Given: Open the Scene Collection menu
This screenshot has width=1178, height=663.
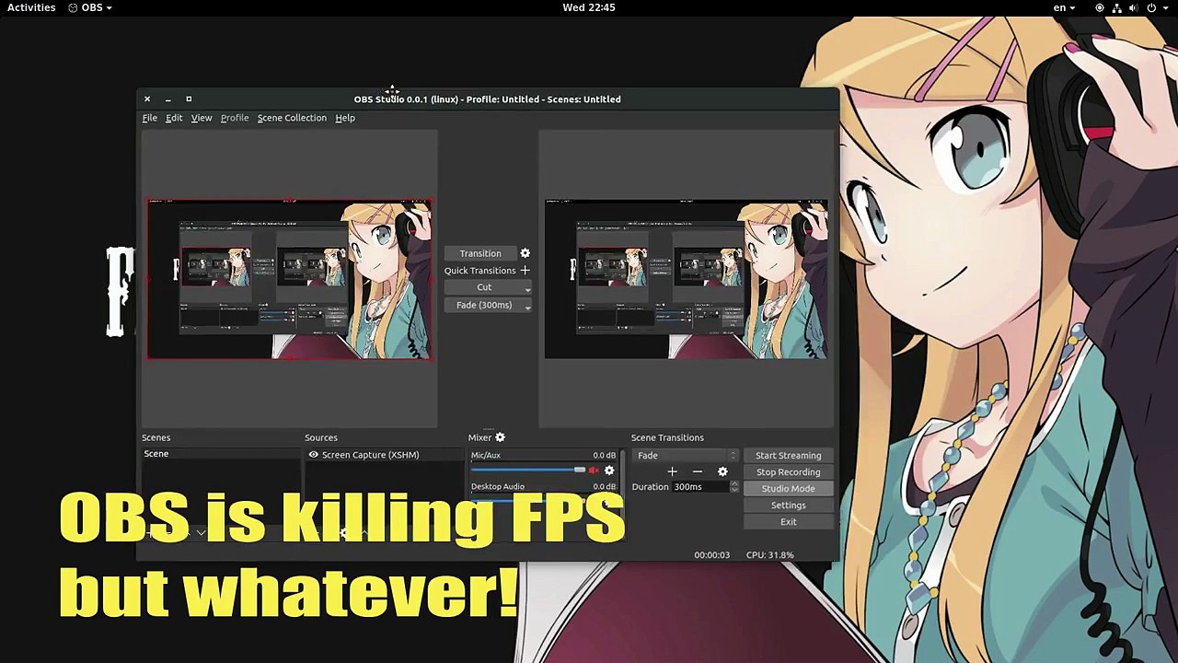Looking at the screenshot, I should click(x=292, y=118).
